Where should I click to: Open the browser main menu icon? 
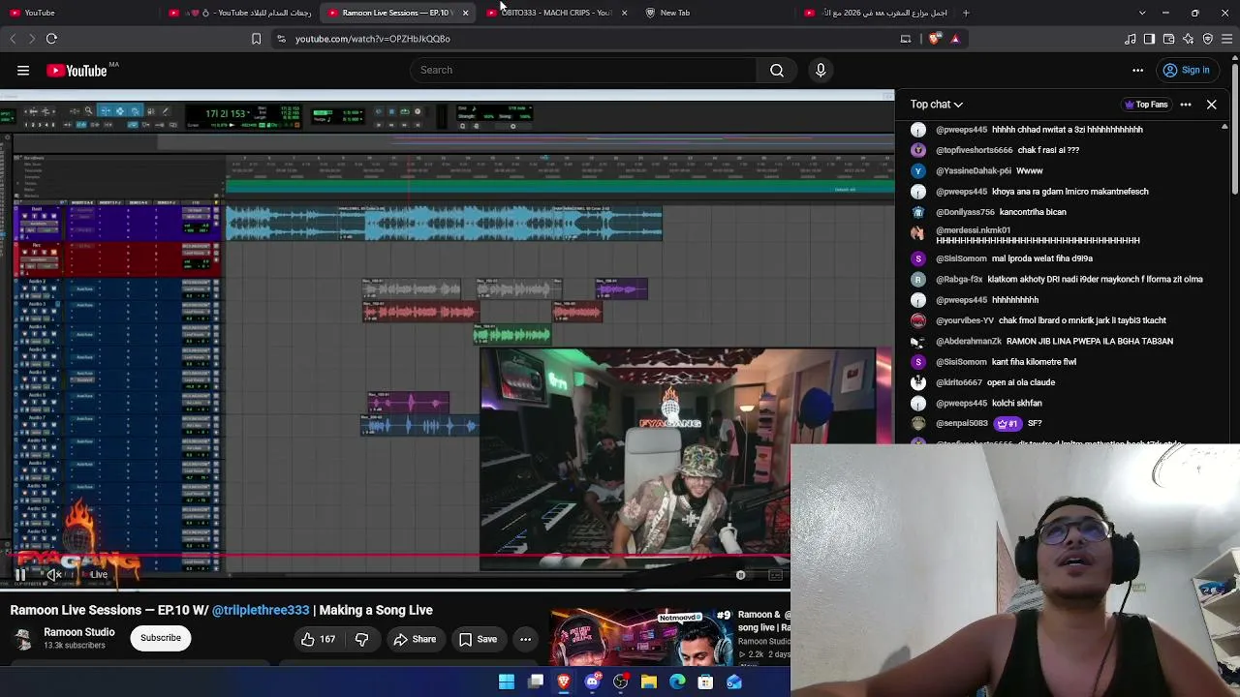1226,39
